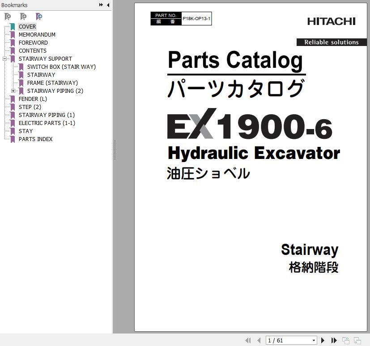The image size is (370, 346).
Task: Click the Hydraulic Excavator heading
Action: pos(254,153)
